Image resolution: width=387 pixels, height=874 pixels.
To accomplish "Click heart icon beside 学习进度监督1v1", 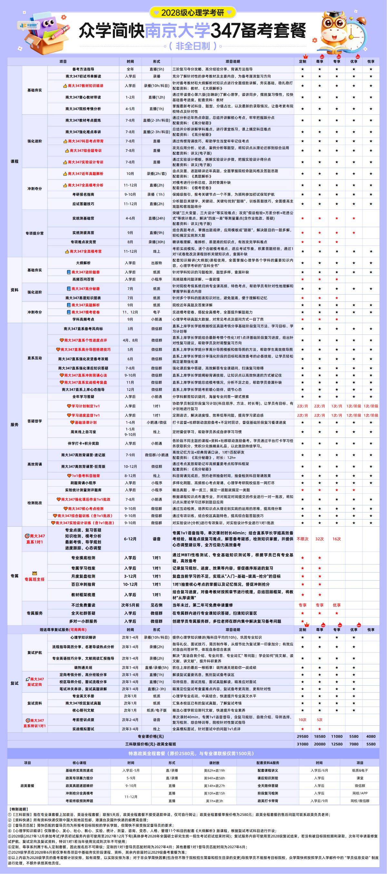I will point(69,415).
